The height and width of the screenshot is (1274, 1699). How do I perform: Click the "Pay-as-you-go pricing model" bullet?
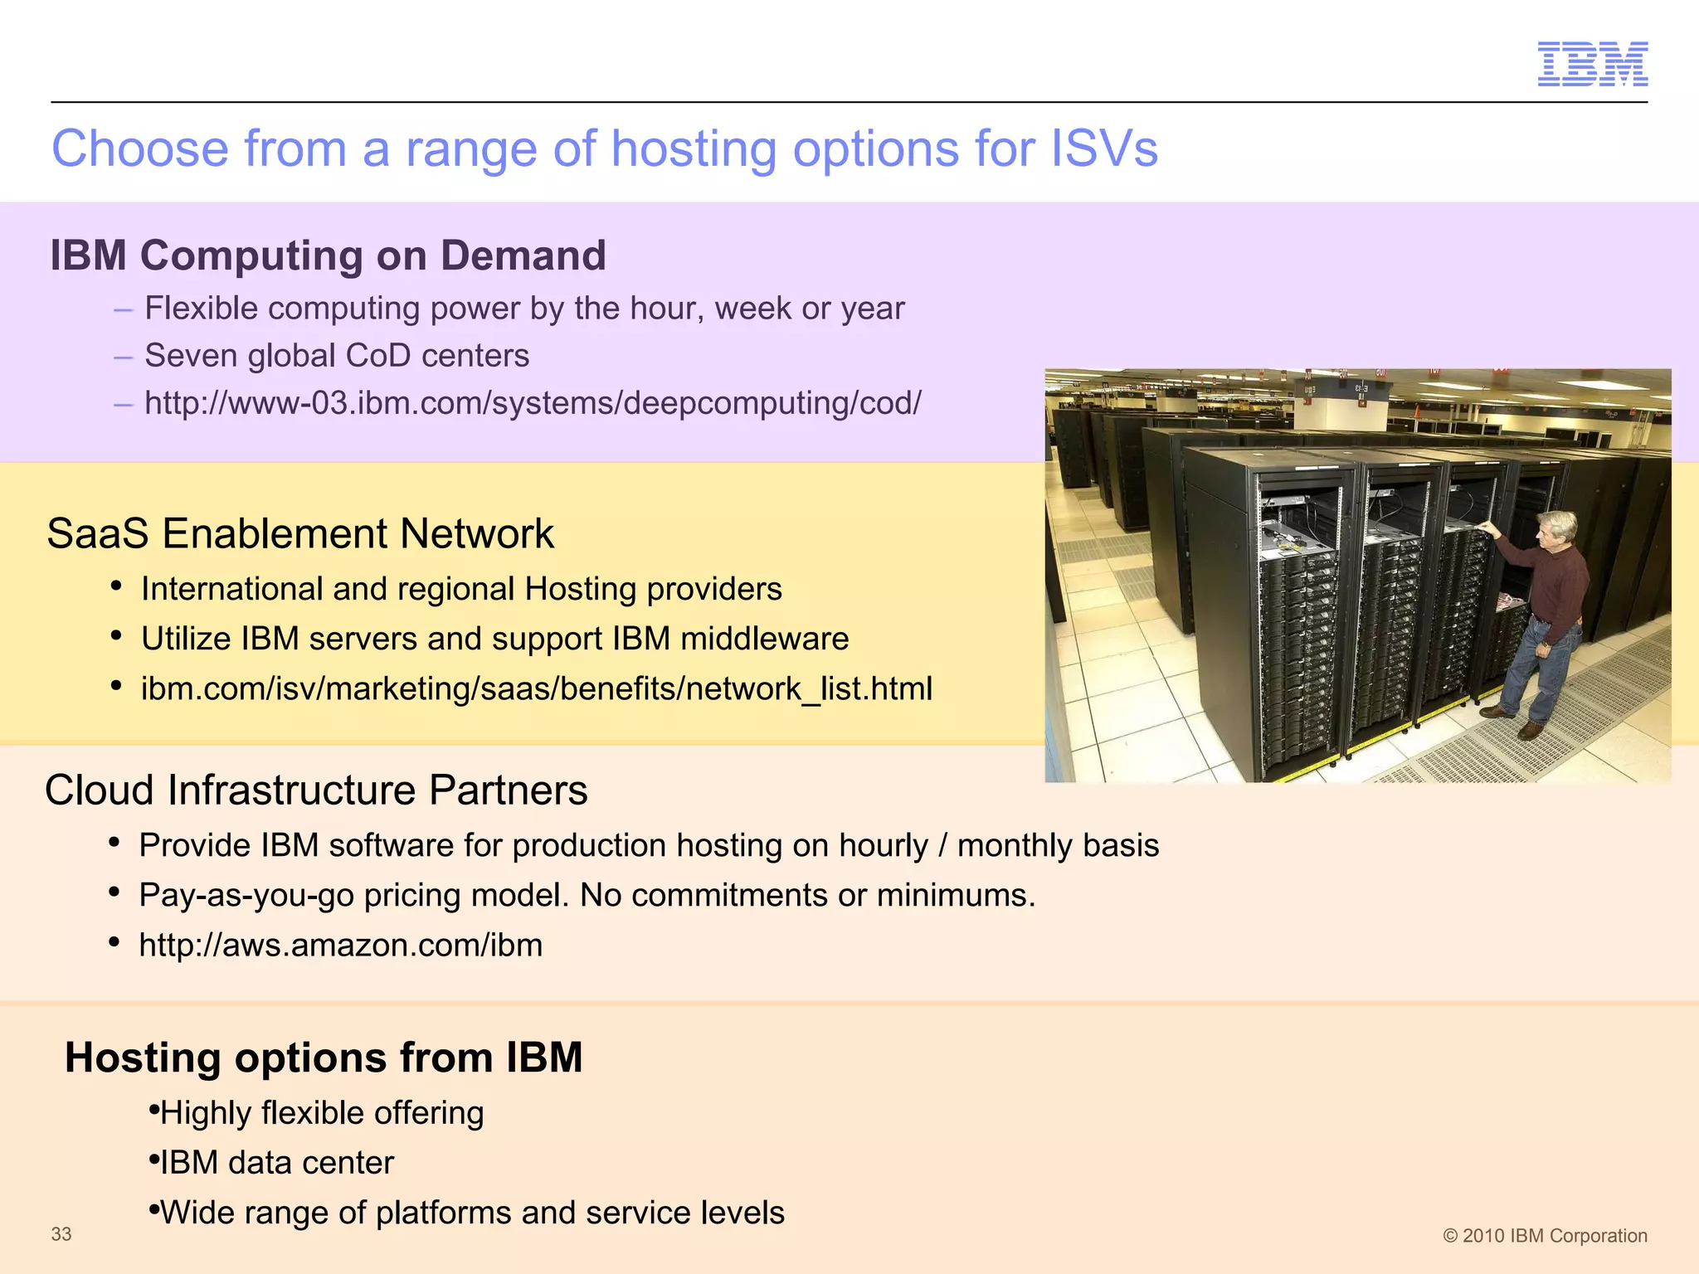tap(587, 895)
